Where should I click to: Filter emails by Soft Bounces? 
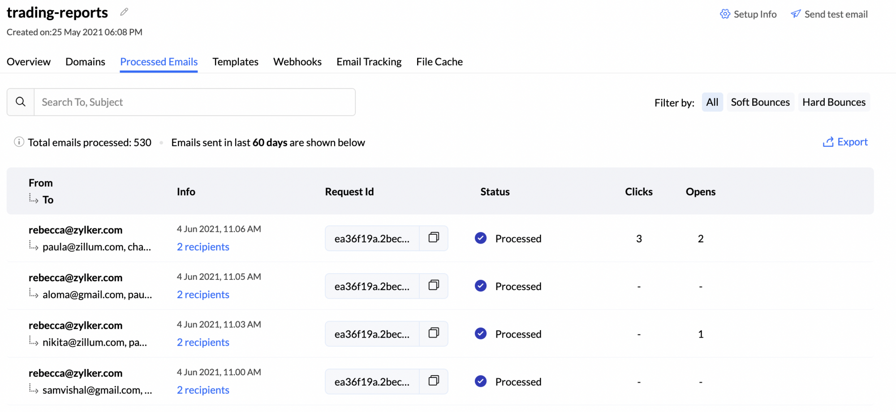tap(760, 102)
